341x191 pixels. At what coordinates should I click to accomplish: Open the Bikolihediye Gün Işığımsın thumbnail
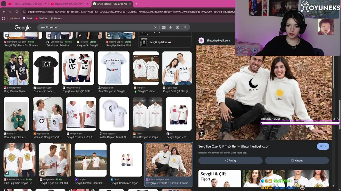(19, 160)
